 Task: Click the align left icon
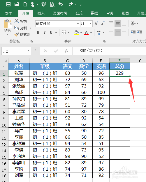111,33
